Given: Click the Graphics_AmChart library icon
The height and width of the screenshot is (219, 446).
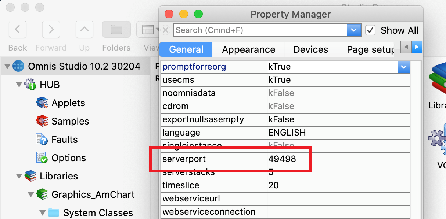Looking at the screenshot, I should (x=42, y=194).
